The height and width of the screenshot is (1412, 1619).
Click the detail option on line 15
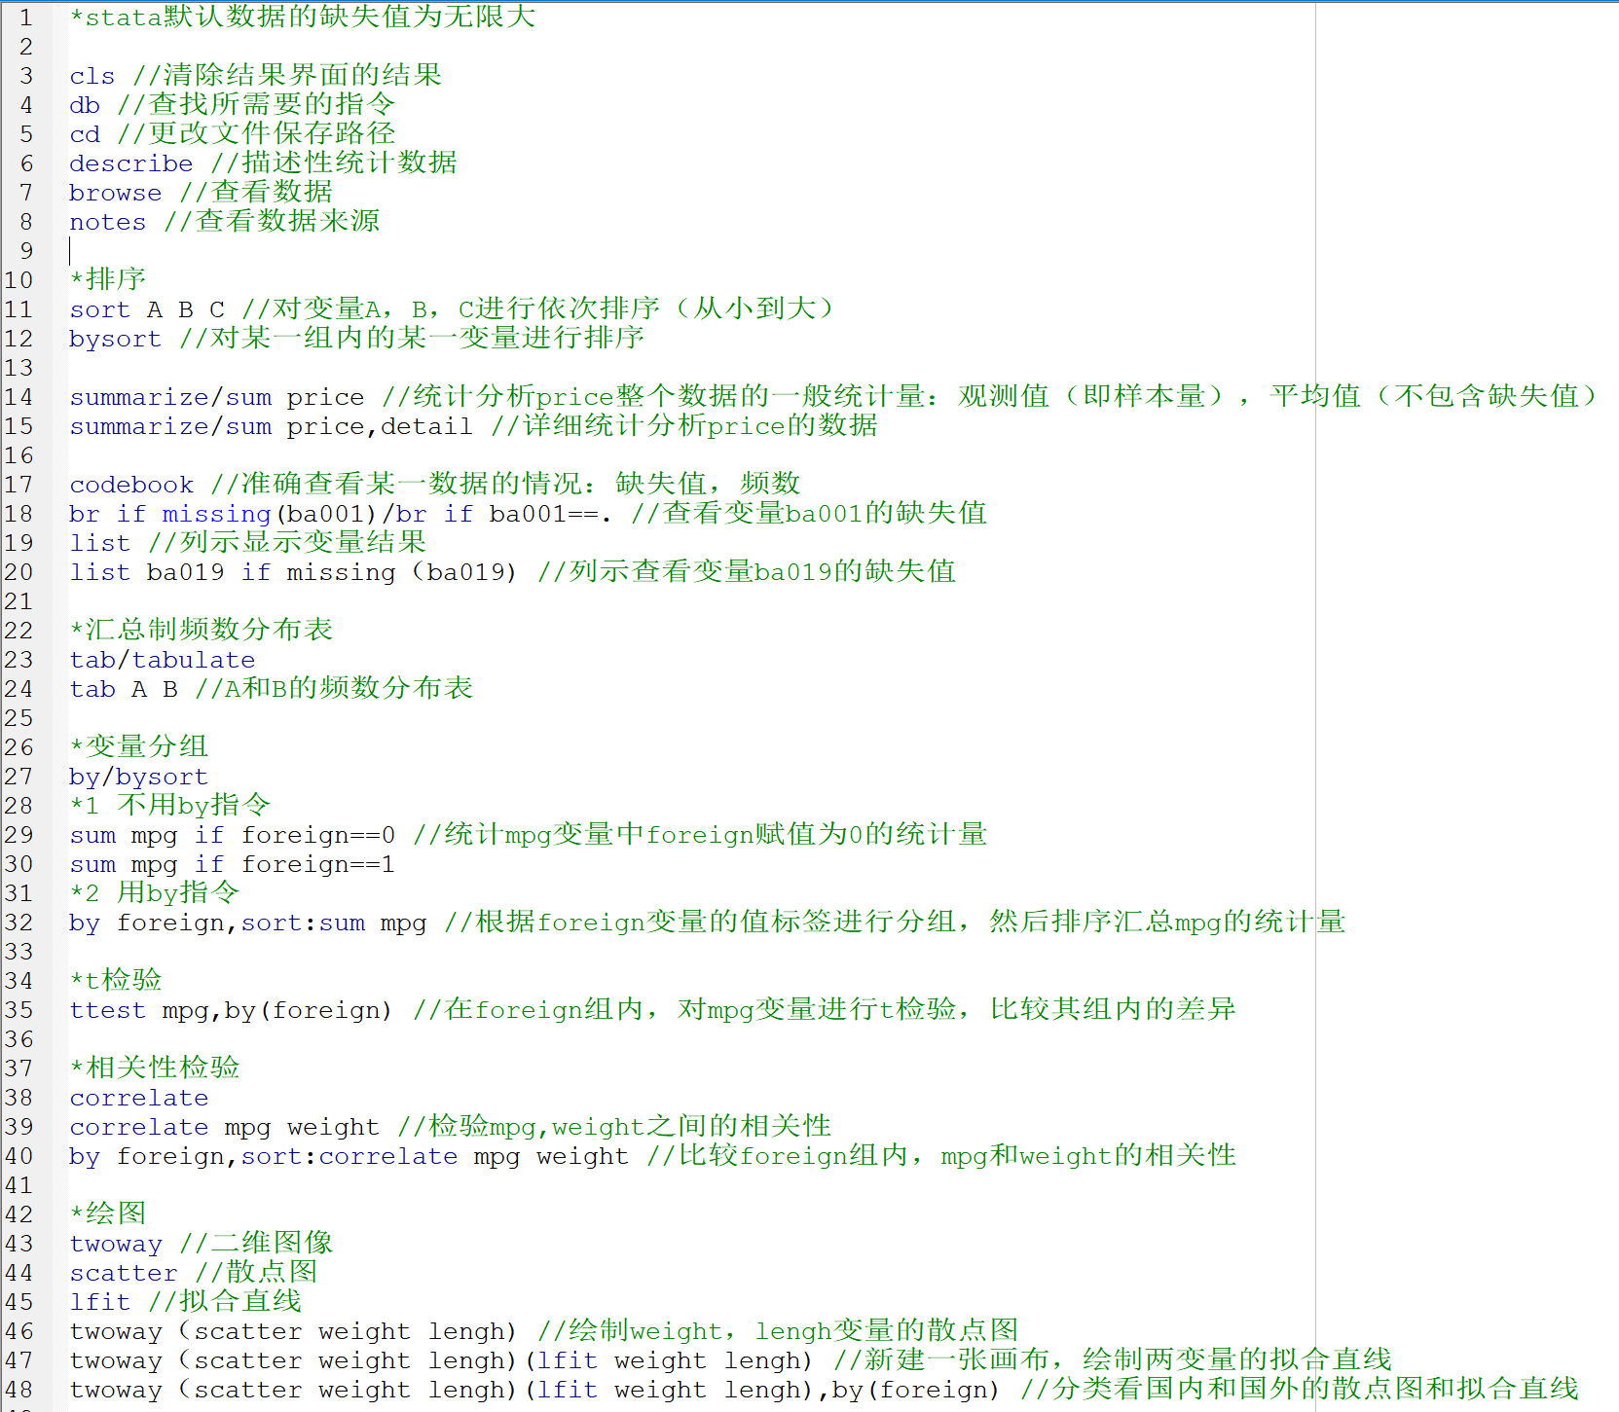coord(426,426)
